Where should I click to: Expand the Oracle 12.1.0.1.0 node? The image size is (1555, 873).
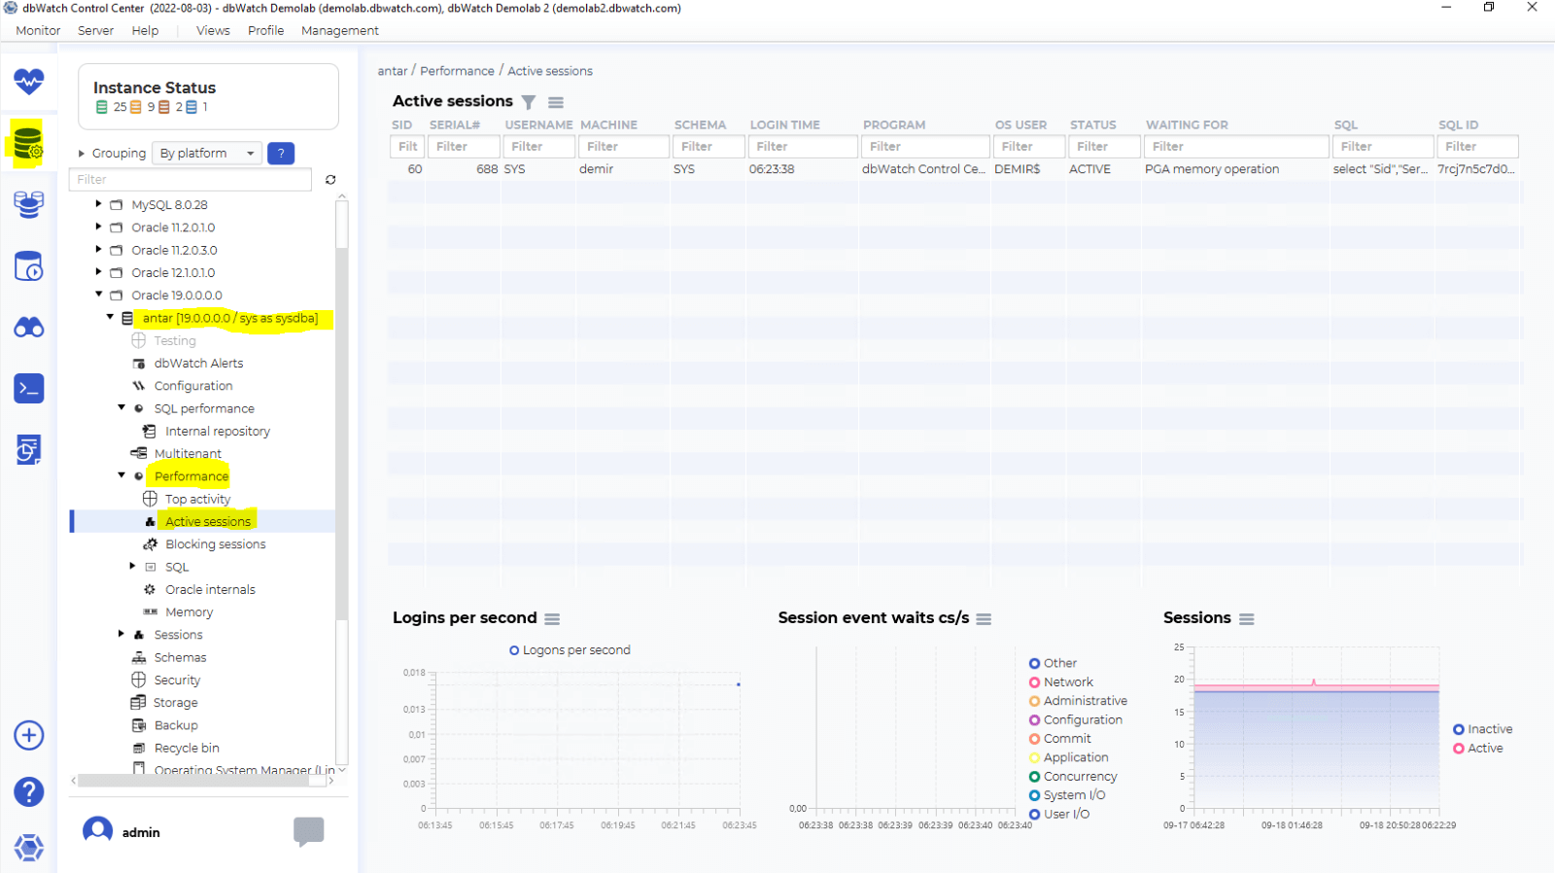[98, 272]
